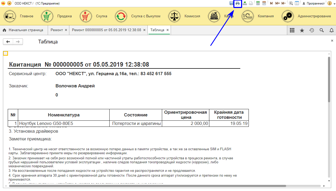Click the circular arrows Скупка с Выкупом icon
This screenshot has width=336, height=191.
coord(121,16)
